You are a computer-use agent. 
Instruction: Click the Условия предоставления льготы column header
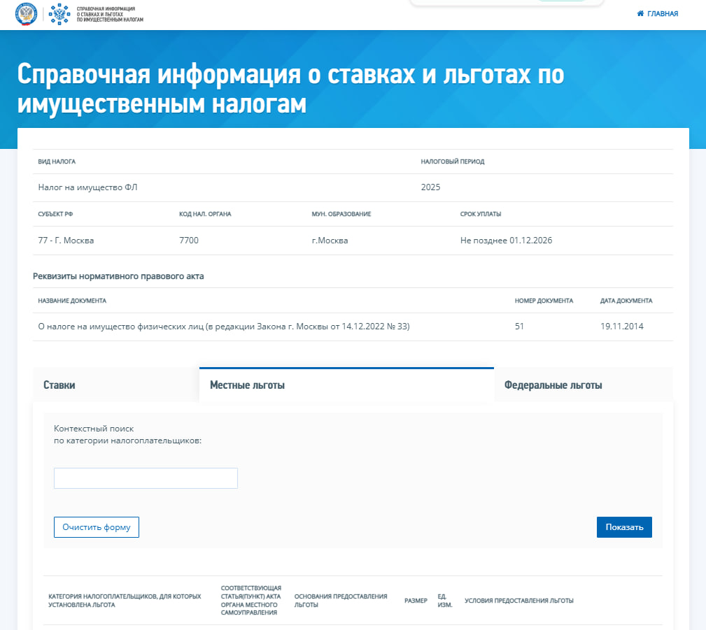[518, 601]
